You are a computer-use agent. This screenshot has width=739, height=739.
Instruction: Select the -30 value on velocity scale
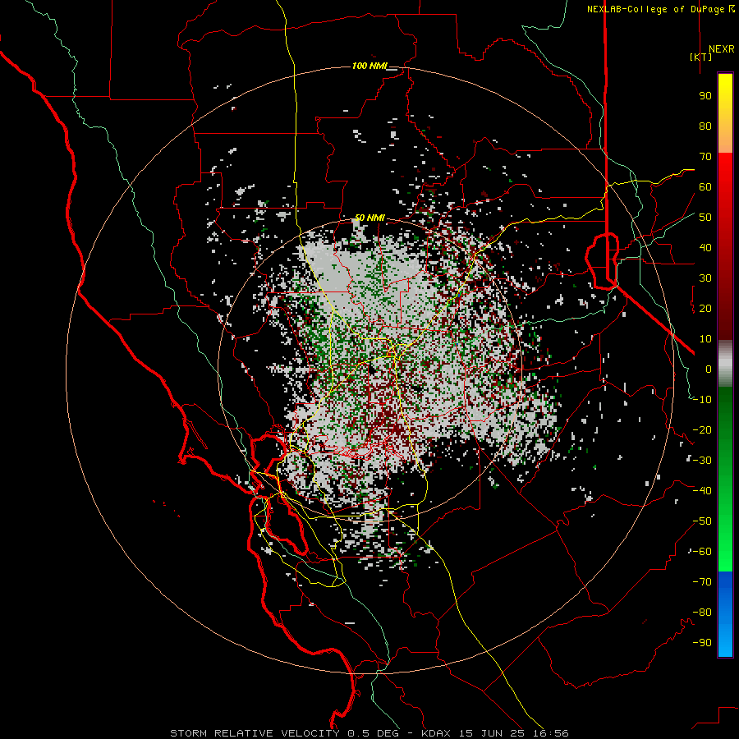click(702, 461)
